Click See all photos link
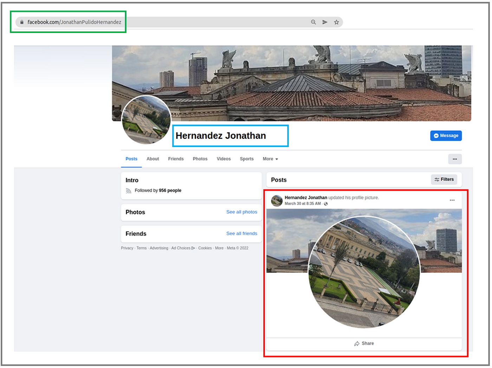The height and width of the screenshot is (368, 492). click(242, 212)
